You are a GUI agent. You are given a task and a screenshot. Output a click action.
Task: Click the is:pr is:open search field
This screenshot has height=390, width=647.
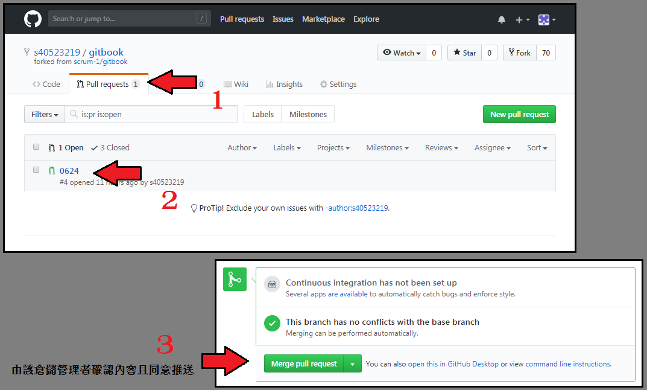pyautogui.click(x=151, y=115)
